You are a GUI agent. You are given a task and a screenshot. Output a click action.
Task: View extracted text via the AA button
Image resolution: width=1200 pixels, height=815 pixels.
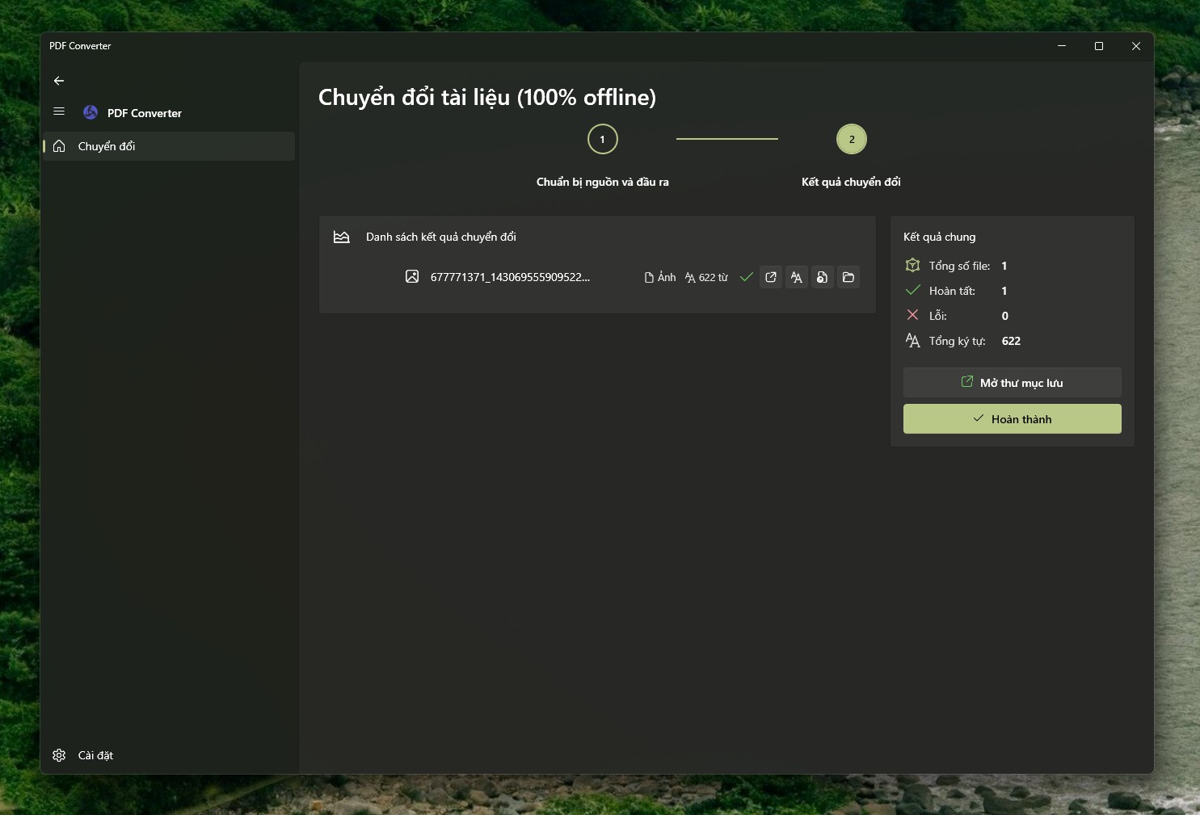pos(797,277)
